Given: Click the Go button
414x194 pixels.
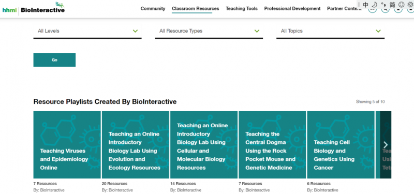Looking at the screenshot, I should (x=54, y=60).
